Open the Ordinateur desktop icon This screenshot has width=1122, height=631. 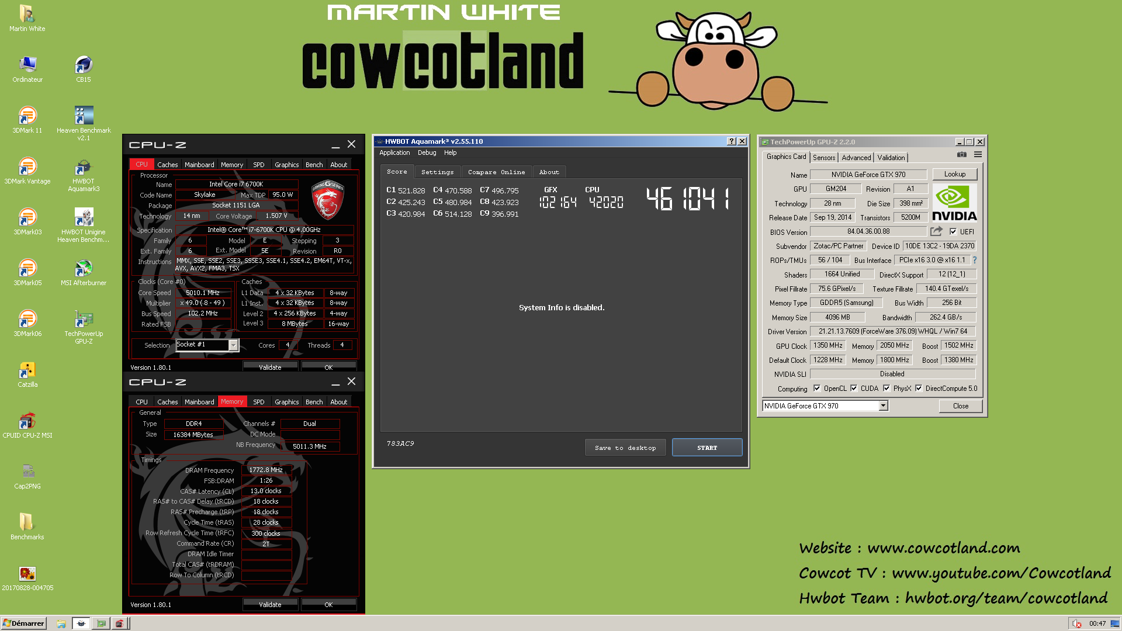tap(27, 69)
